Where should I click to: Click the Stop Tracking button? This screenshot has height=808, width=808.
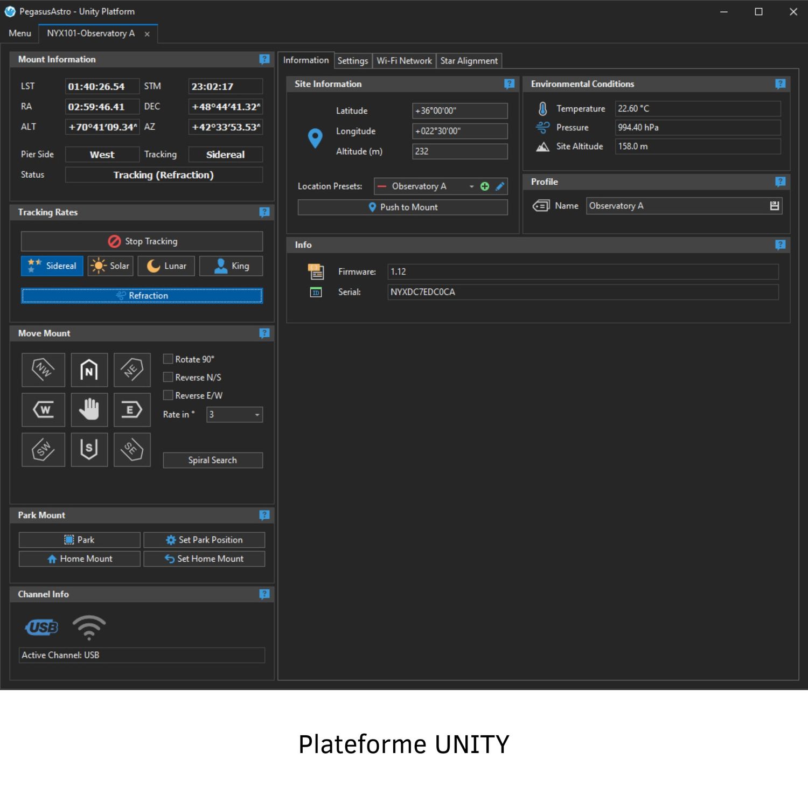pyautogui.click(x=142, y=241)
